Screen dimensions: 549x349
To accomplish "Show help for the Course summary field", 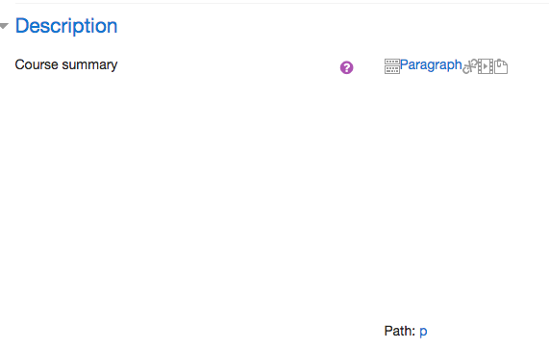I will click(347, 67).
